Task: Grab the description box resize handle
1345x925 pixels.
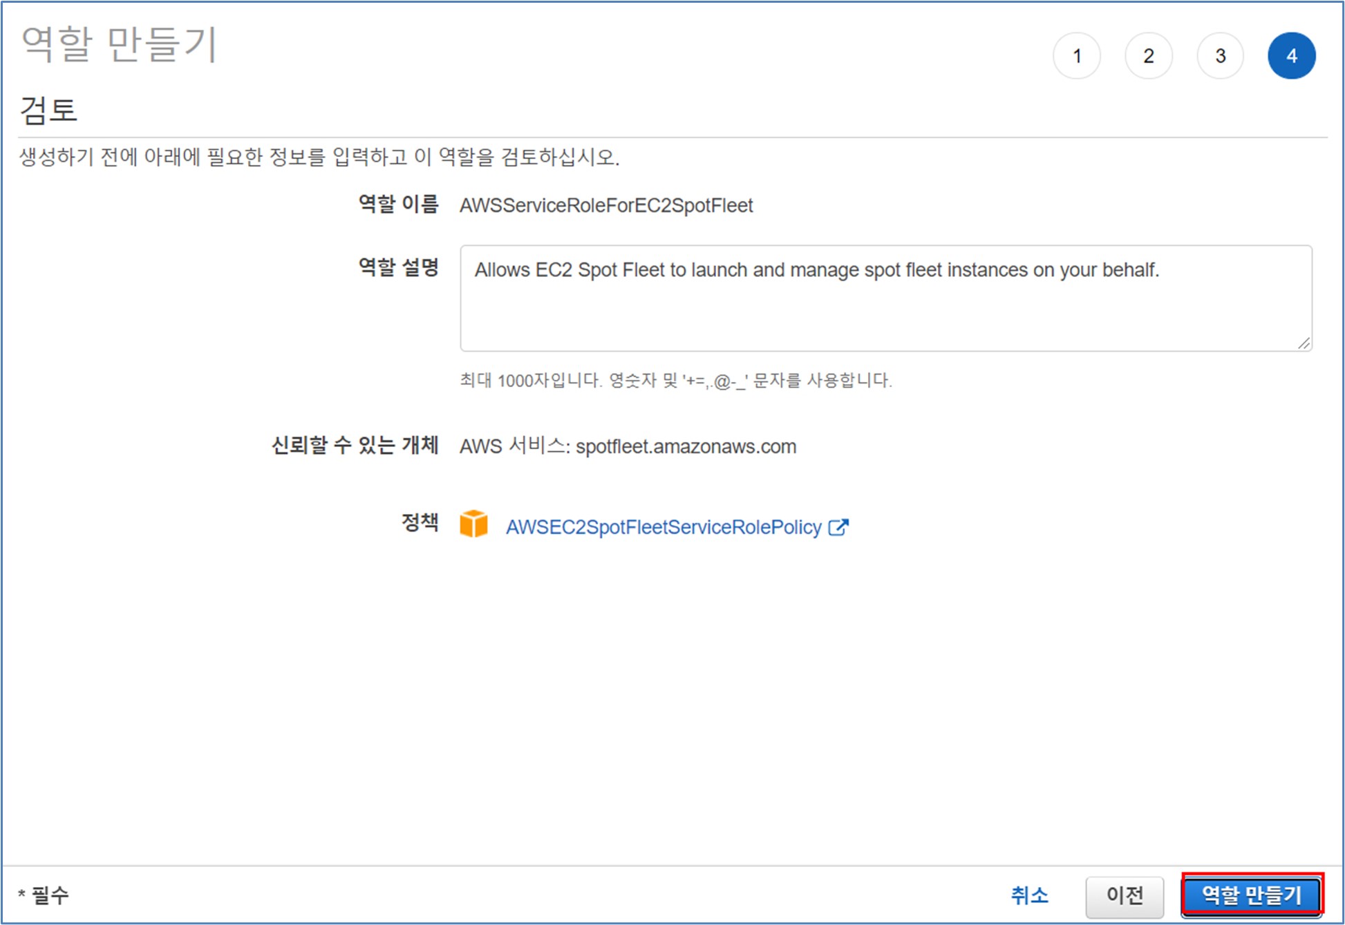Action: coord(1304,343)
